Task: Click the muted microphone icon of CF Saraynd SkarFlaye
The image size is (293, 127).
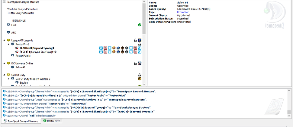Action: pyautogui.click(x=17, y=52)
